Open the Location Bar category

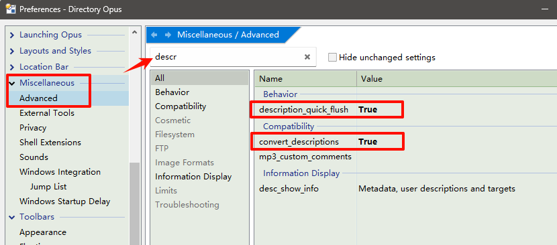(44, 67)
